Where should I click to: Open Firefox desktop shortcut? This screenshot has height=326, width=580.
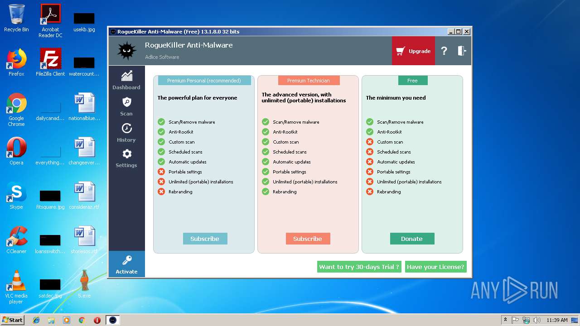coord(16,62)
